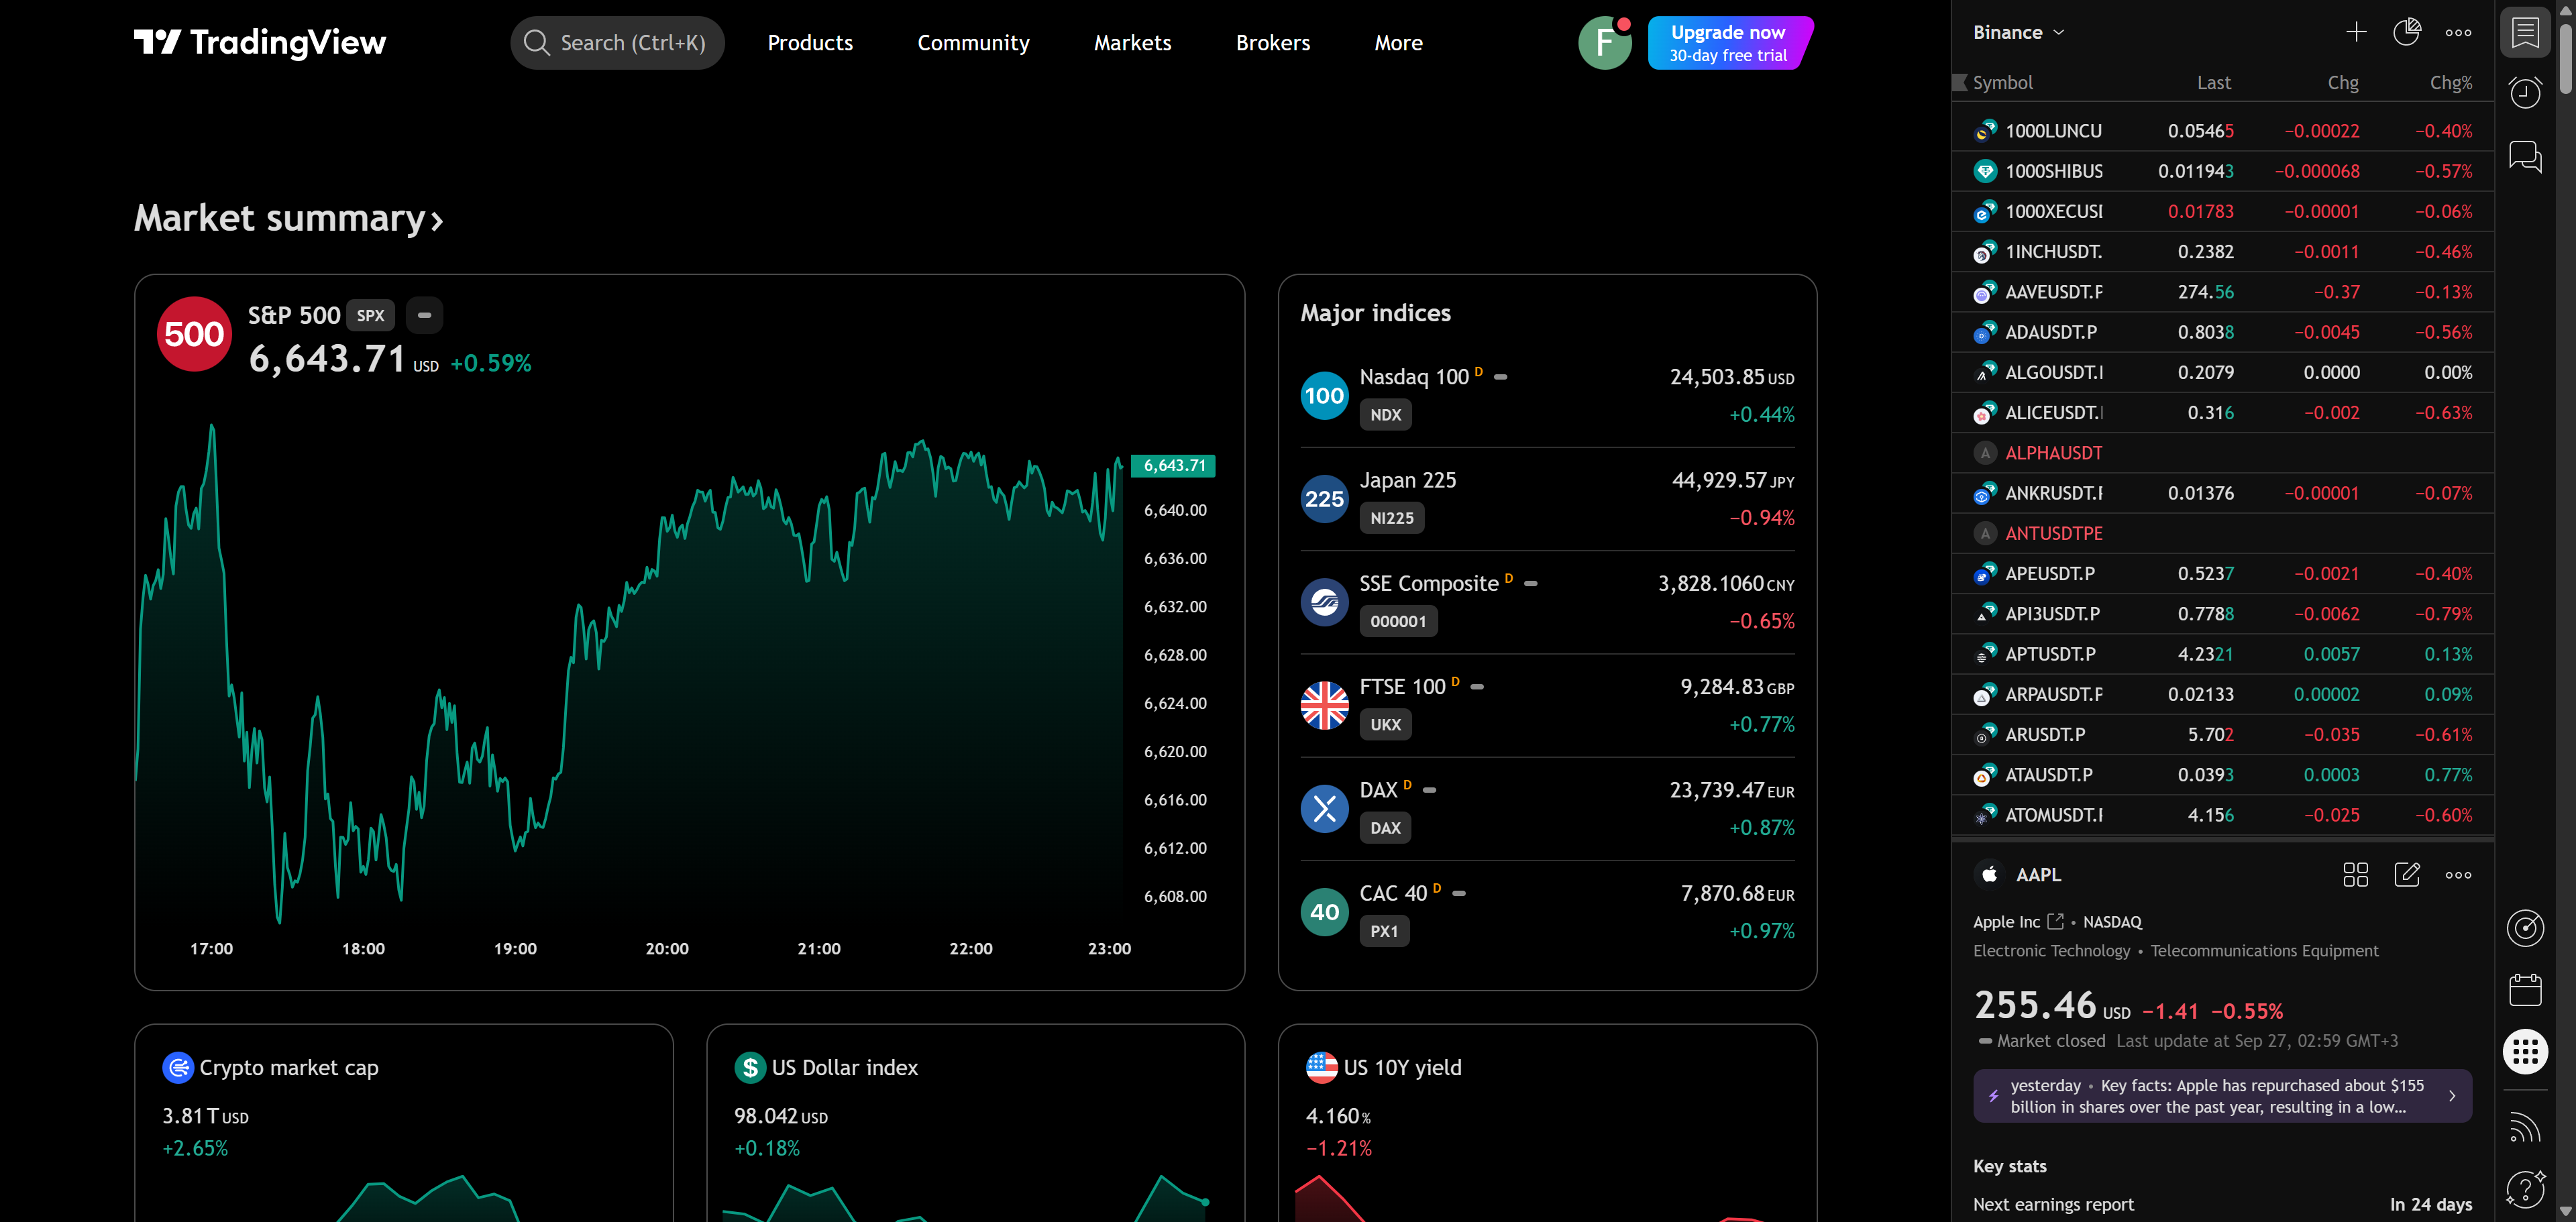Expand the Binance watchlist dropdown
This screenshot has width=2576, height=1222.
(x=2018, y=32)
